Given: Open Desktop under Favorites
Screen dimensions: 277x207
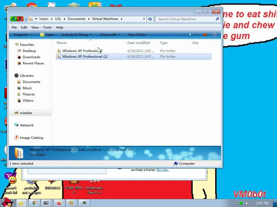Looking at the screenshot, I should pyautogui.click(x=29, y=51).
